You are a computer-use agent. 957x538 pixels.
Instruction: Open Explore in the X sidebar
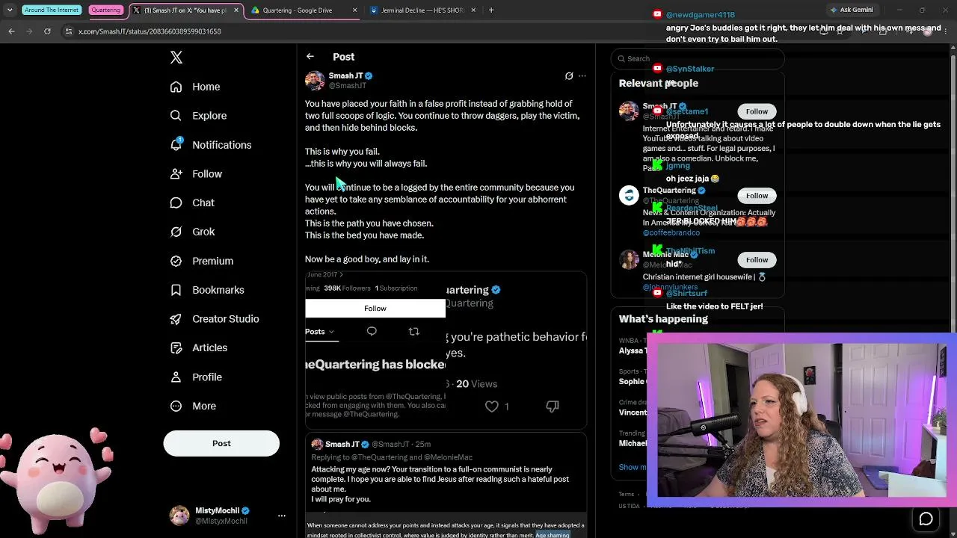[198, 116]
